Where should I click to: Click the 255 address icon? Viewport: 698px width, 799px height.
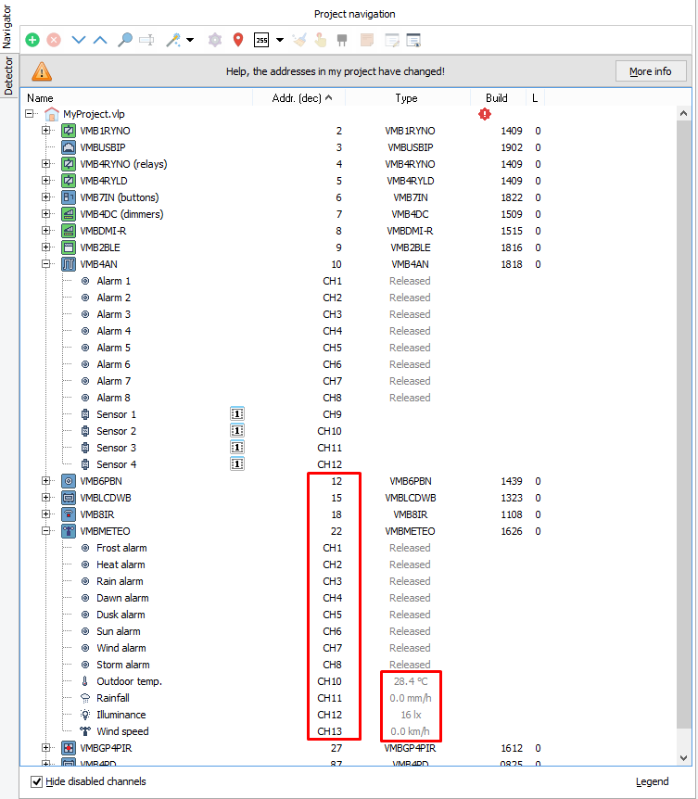coord(261,40)
